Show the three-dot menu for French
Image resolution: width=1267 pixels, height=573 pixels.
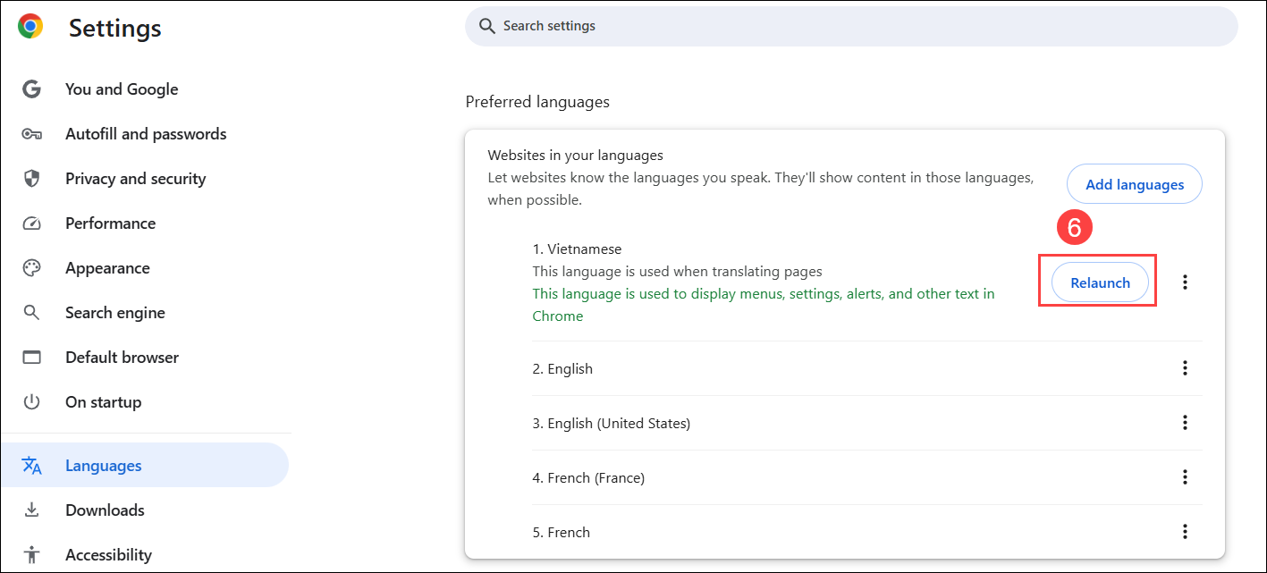click(1185, 532)
